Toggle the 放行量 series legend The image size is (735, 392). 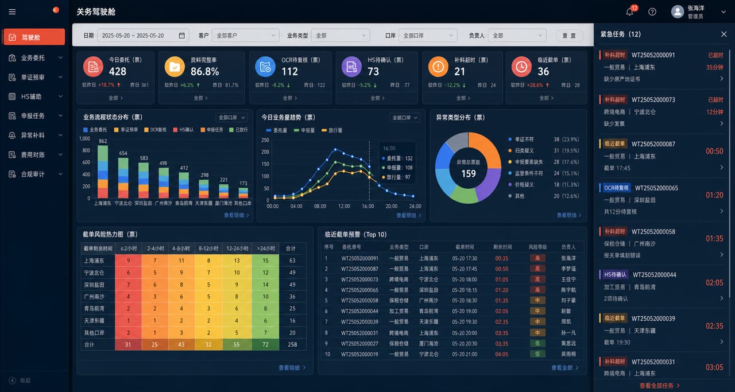pos(333,130)
